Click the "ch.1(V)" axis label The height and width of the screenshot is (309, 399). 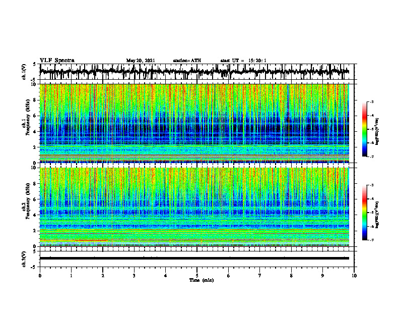pyautogui.click(x=24, y=72)
